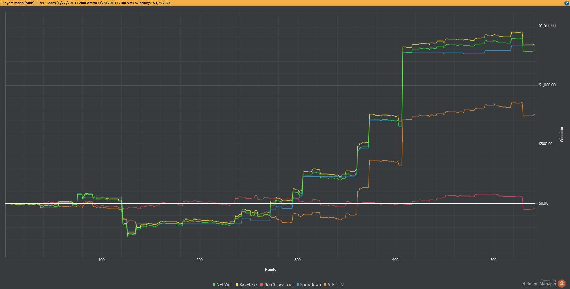
Task: Click the $1,000.00 axis label
Action: tap(547, 85)
